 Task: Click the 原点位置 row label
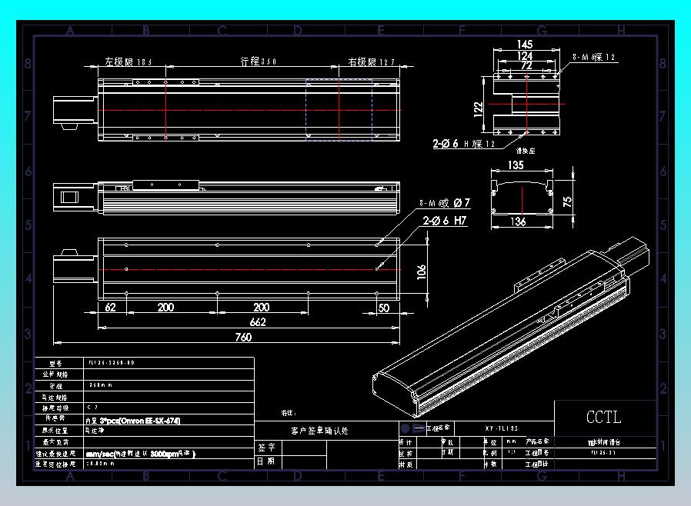55,431
